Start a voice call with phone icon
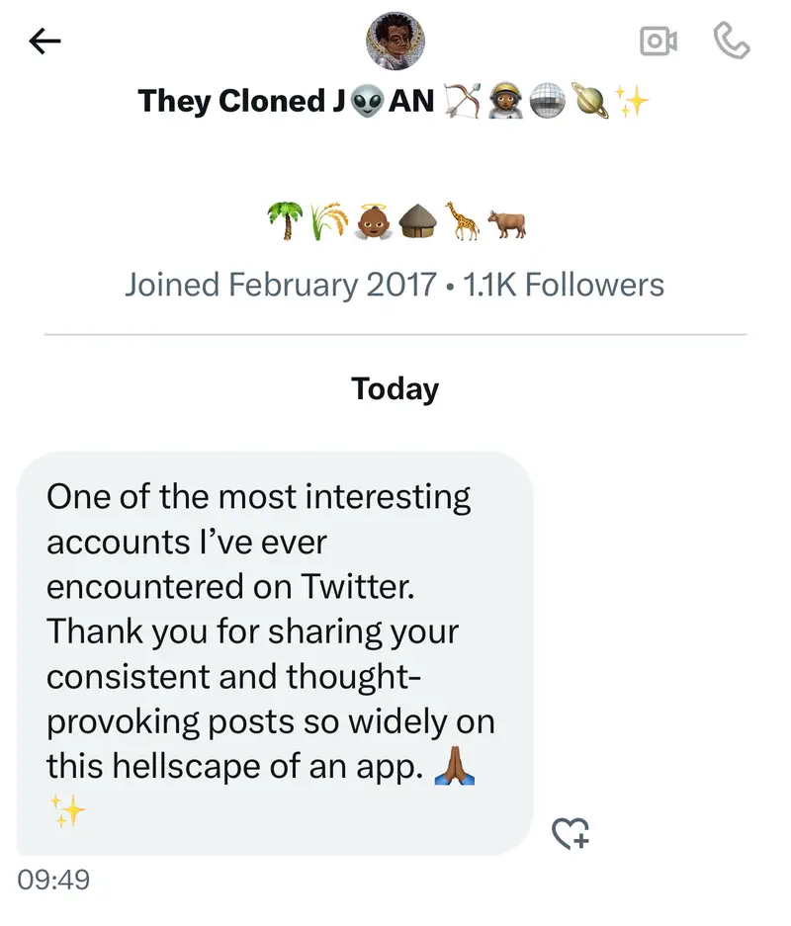 click(x=732, y=41)
